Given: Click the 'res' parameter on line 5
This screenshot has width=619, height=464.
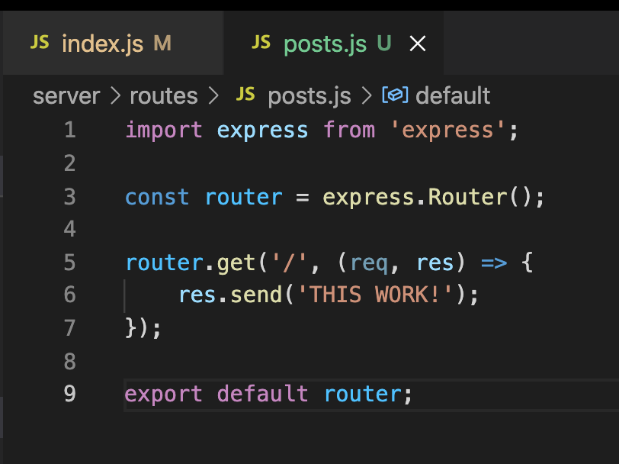Looking at the screenshot, I should click(435, 263).
